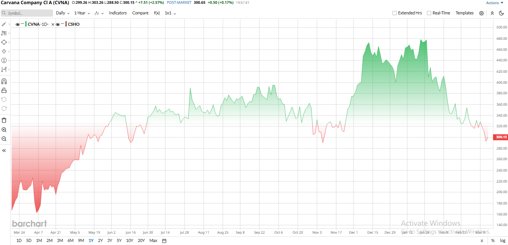This screenshot has width=508, height=245.
Task: Select the 6M time range
Action: tap(70, 240)
